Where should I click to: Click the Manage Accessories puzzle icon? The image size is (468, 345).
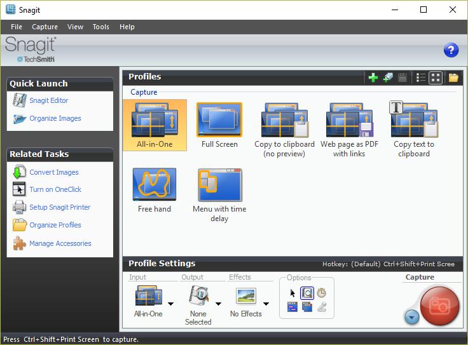(x=20, y=243)
